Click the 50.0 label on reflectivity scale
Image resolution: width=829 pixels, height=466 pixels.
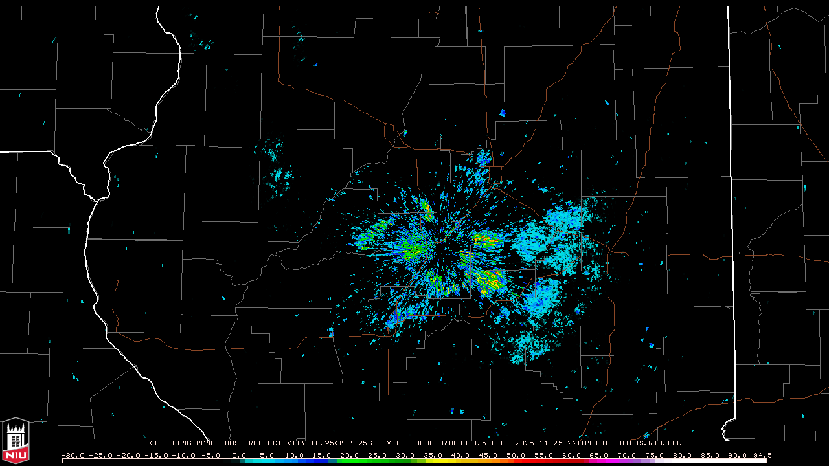tap(516, 455)
